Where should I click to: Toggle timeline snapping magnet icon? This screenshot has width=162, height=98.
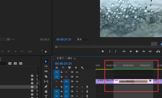tap(63, 68)
